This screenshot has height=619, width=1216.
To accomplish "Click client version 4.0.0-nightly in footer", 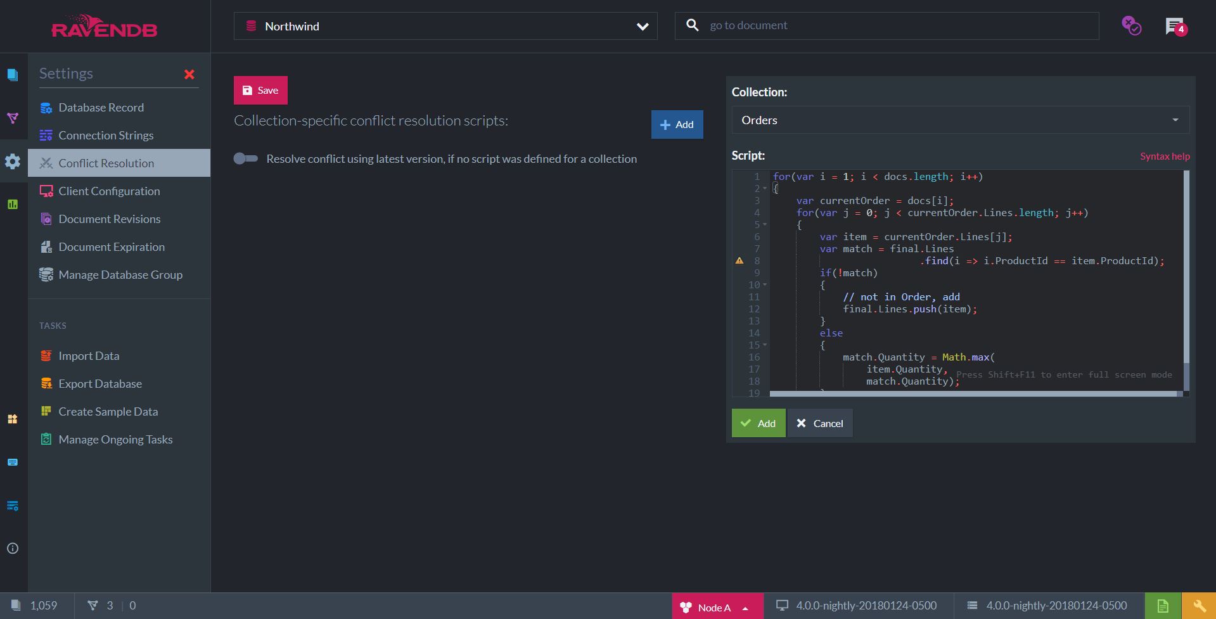I will [x=857, y=606].
